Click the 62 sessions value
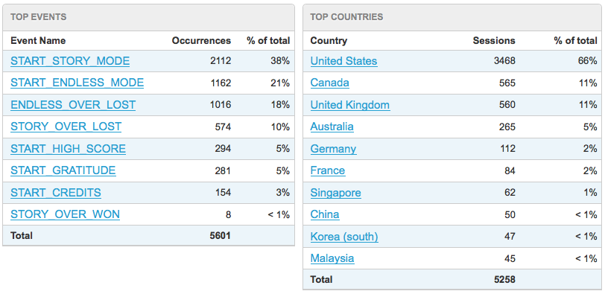 pos(510,193)
